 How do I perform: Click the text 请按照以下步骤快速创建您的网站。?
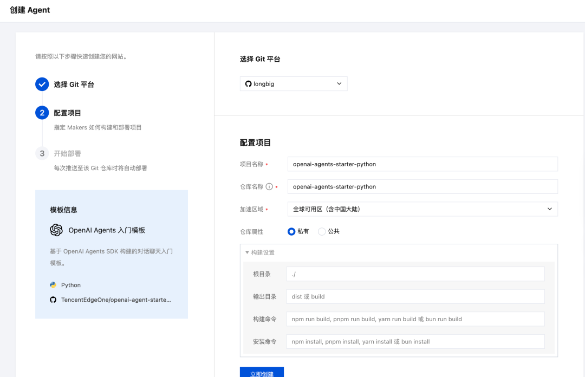[82, 56]
